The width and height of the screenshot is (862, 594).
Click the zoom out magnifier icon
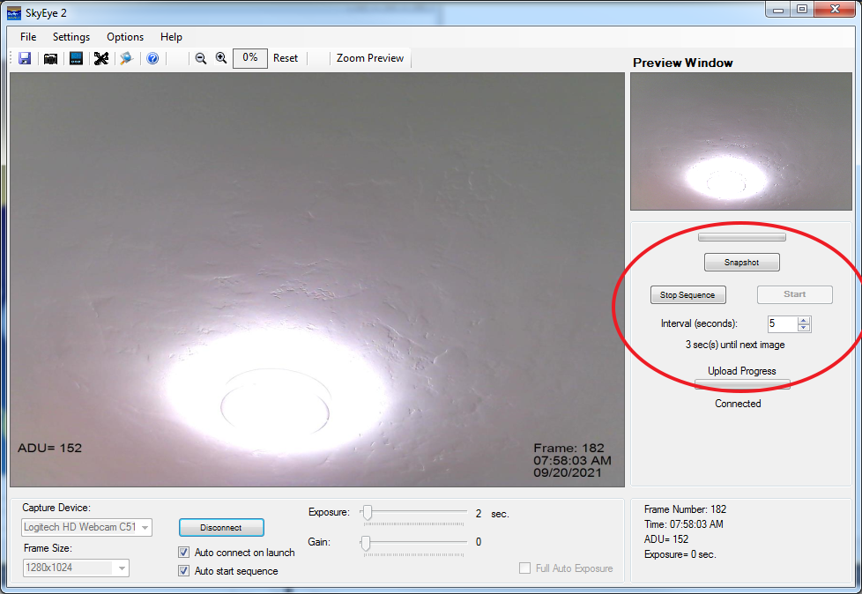point(201,58)
